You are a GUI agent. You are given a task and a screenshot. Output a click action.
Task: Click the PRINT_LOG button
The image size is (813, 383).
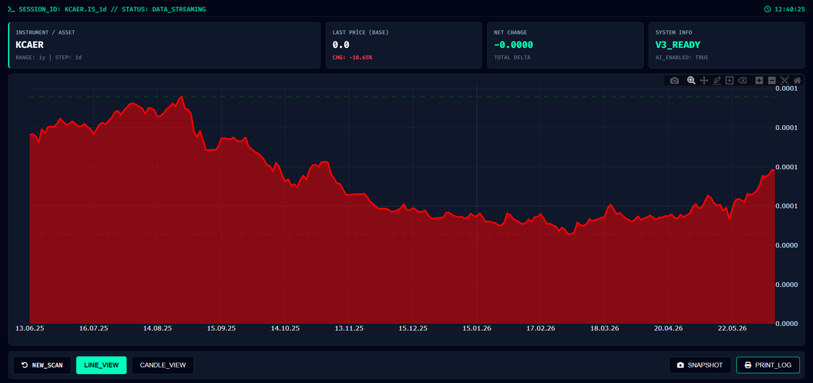click(x=768, y=365)
